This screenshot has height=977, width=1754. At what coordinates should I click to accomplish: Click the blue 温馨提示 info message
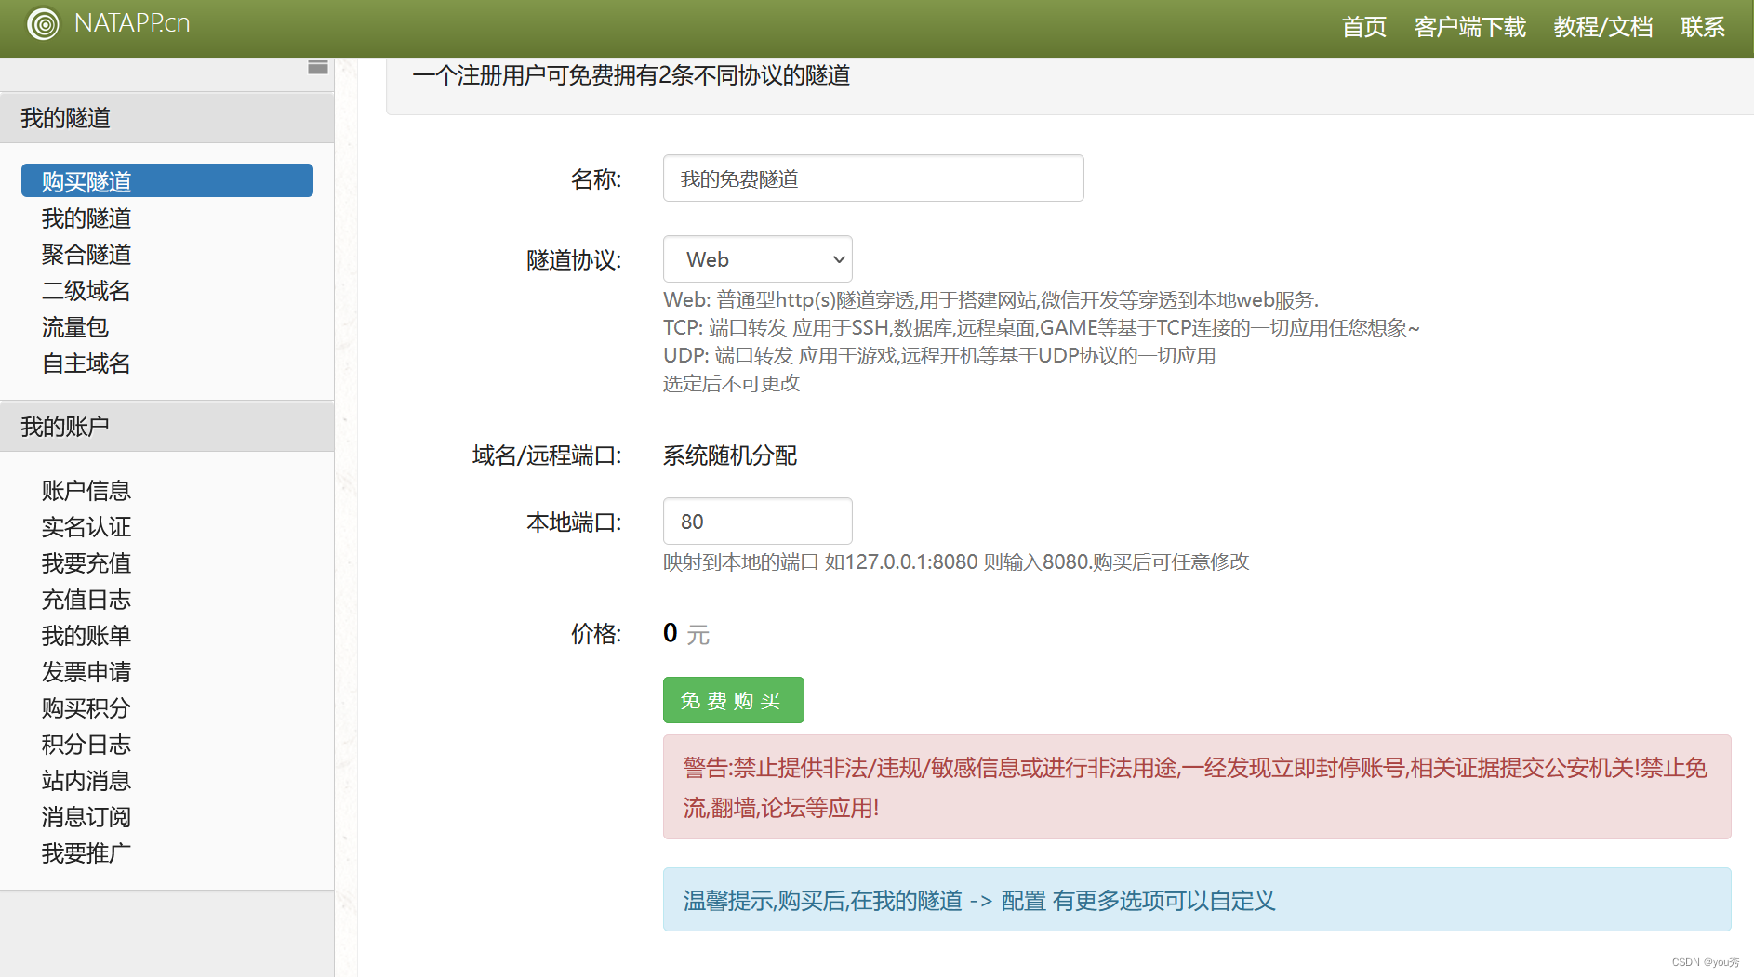click(1197, 900)
